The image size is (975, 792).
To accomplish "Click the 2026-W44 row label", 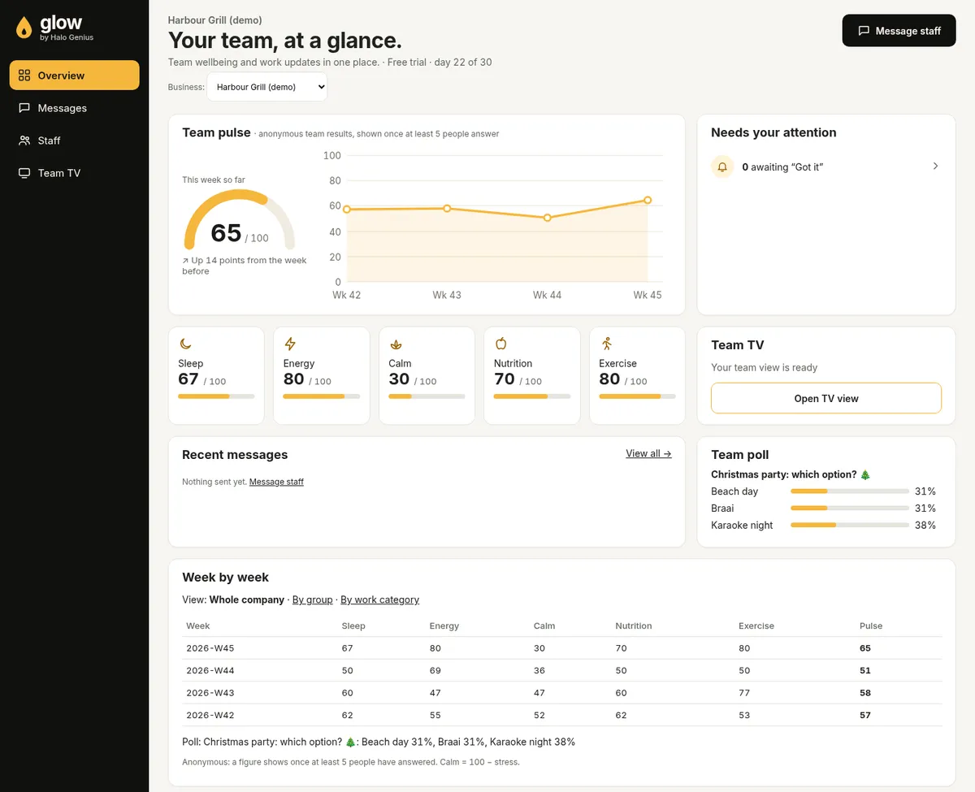I will pos(210,671).
